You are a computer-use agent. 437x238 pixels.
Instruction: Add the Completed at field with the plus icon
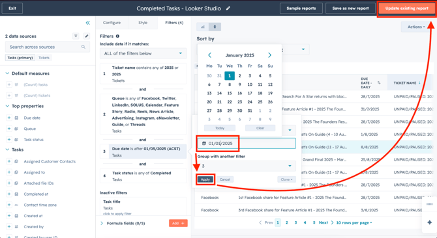pyautogui.click(x=9, y=194)
